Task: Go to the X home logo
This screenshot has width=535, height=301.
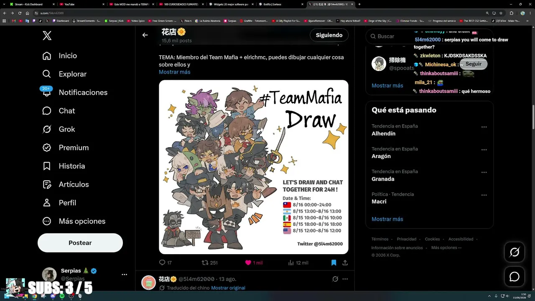Action: pyautogui.click(x=47, y=36)
